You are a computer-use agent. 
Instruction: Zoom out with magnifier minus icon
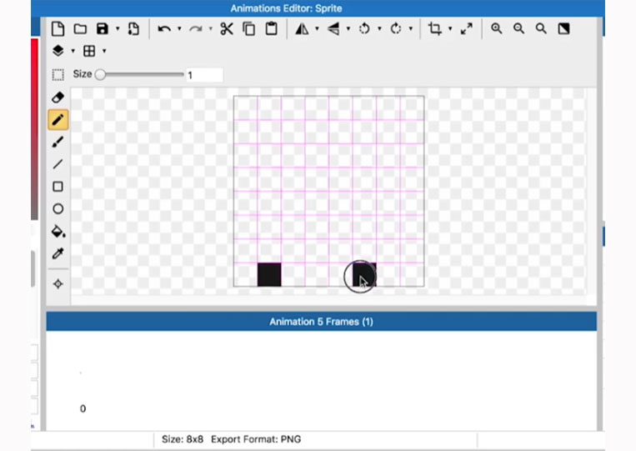518,28
